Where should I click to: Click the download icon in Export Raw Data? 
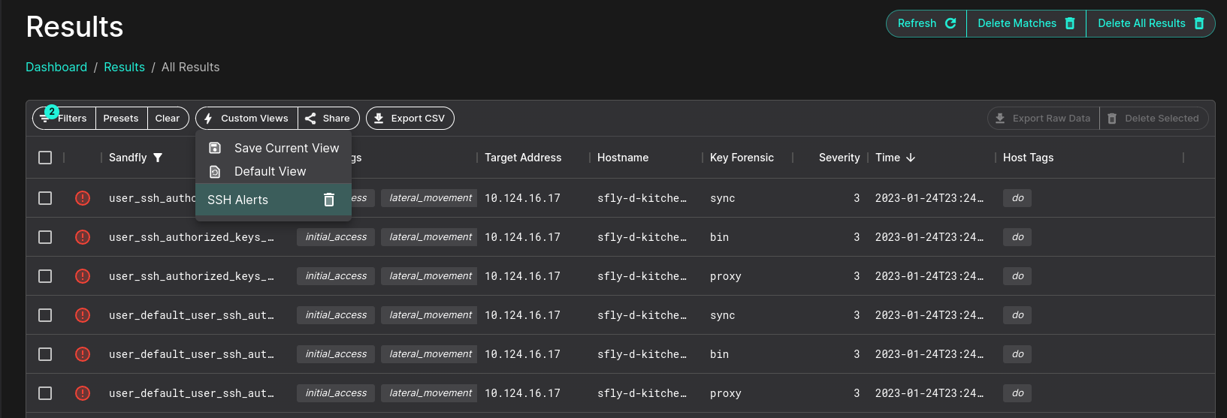tap(1000, 118)
